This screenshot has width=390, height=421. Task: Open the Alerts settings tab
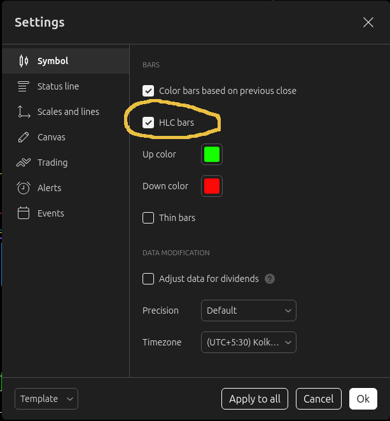coord(66,188)
